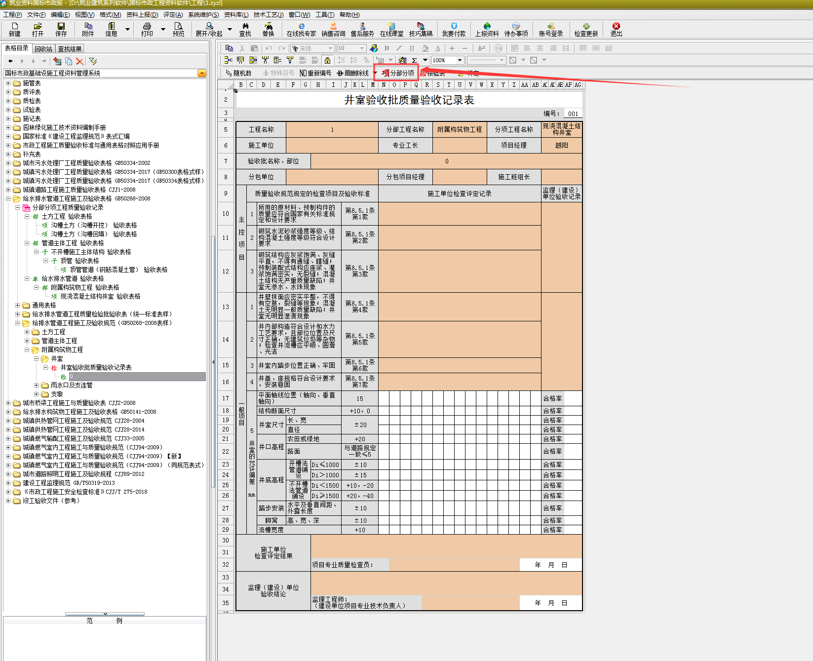This screenshot has width=813, height=661.
Task: Click the 编号 001 field
Action: tap(573, 114)
